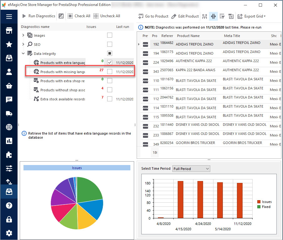Open the settings gear sidebar icon
283x240 pixels.
pos(9,233)
